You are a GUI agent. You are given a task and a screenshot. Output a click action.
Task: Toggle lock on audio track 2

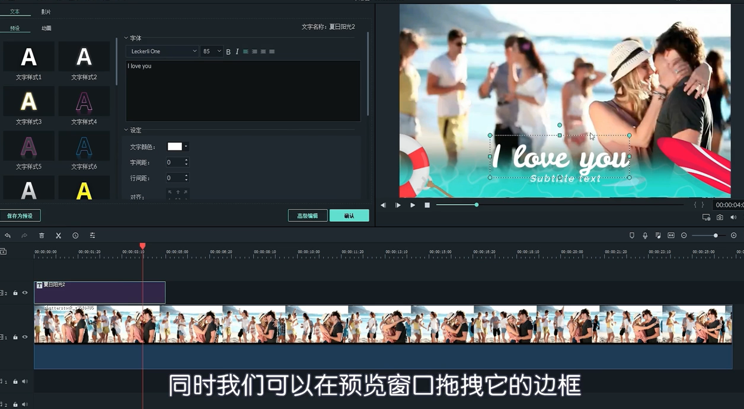point(15,404)
